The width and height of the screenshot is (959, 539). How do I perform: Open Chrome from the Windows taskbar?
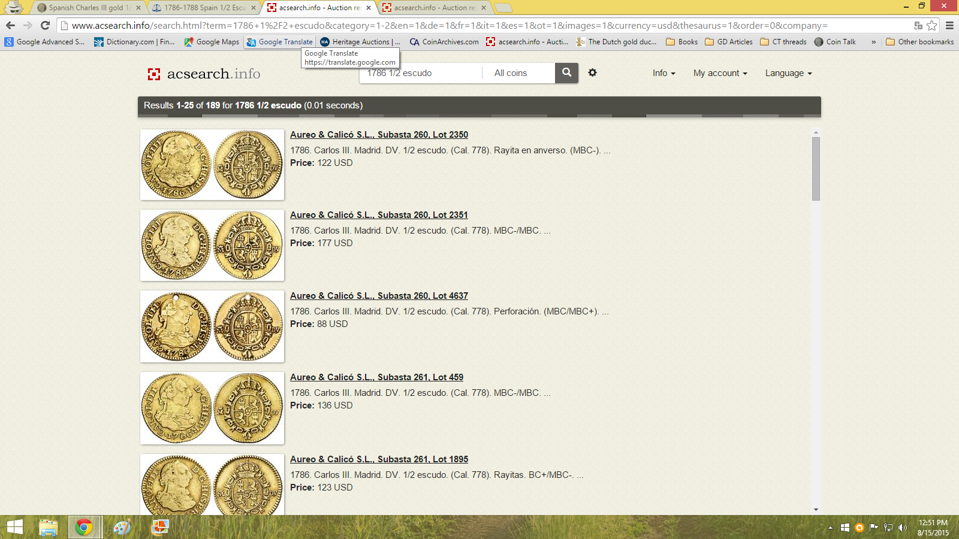click(84, 527)
